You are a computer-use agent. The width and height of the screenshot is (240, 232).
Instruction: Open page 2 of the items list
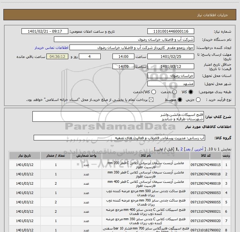181,149
